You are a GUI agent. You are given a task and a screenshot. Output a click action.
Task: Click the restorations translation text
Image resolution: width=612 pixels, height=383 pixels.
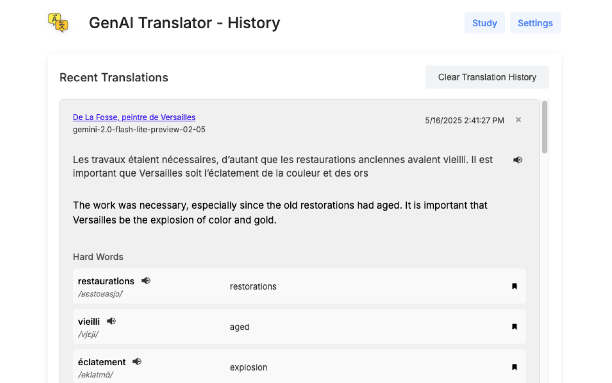pyautogui.click(x=253, y=287)
